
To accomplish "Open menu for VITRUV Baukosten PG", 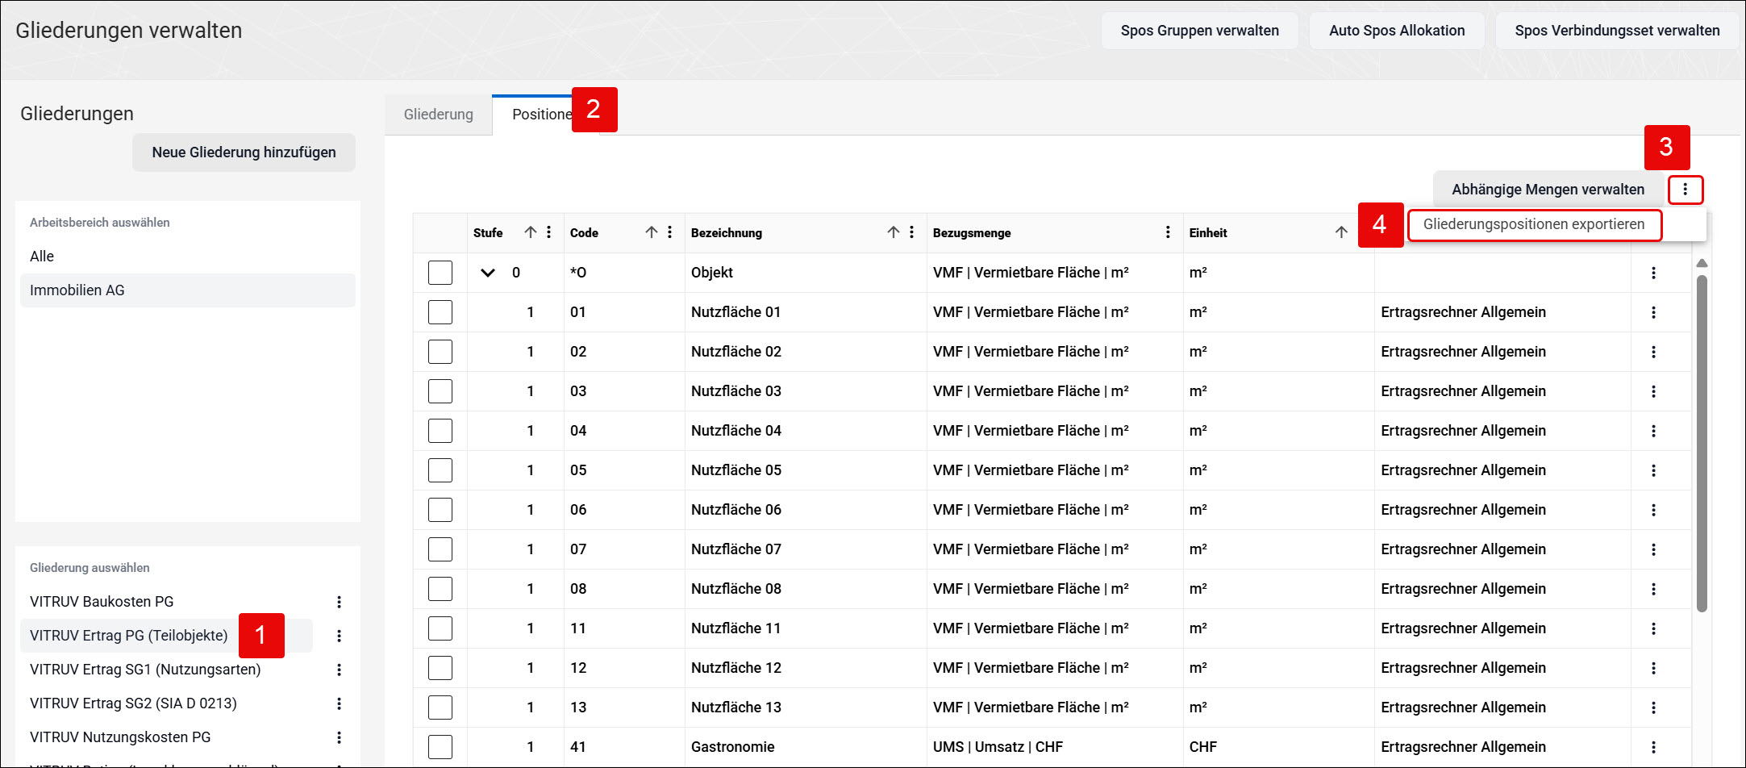I will point(339,602).
